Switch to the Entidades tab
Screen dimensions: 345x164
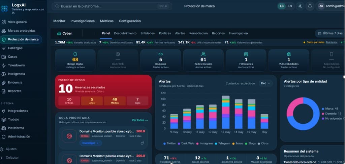[x=148, y=33]
